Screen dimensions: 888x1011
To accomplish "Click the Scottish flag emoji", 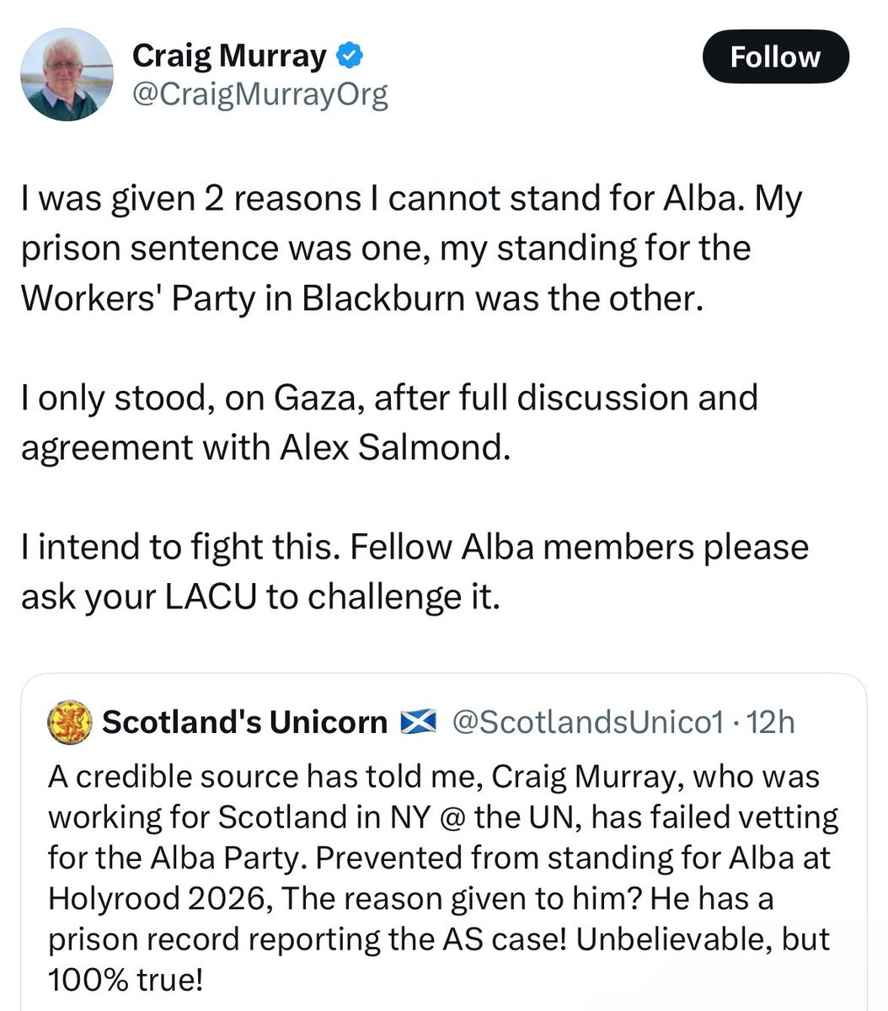I will pyautogui.click(x=417, y=722).
